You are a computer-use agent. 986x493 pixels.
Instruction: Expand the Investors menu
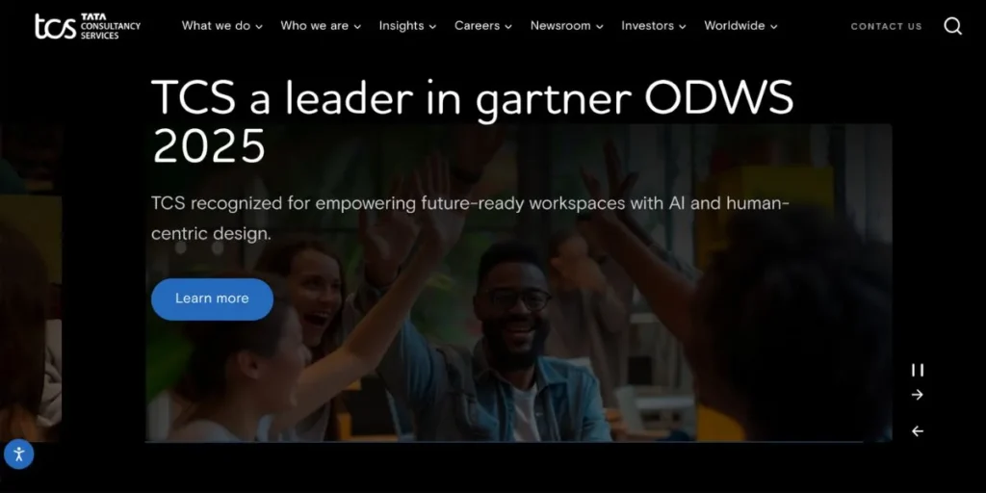(x=654, y=26)
